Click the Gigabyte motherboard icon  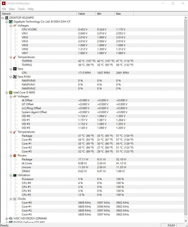coord(11,22)
